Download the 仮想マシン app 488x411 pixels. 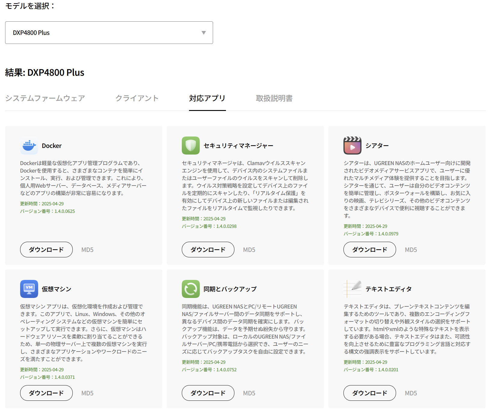pos(46,393)
